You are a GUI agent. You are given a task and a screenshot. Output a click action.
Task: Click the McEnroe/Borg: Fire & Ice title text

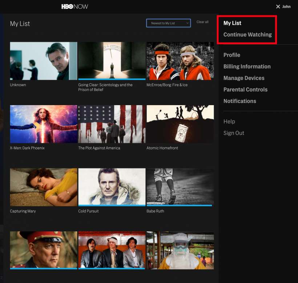pyautogui.click(x=167, y=85)
